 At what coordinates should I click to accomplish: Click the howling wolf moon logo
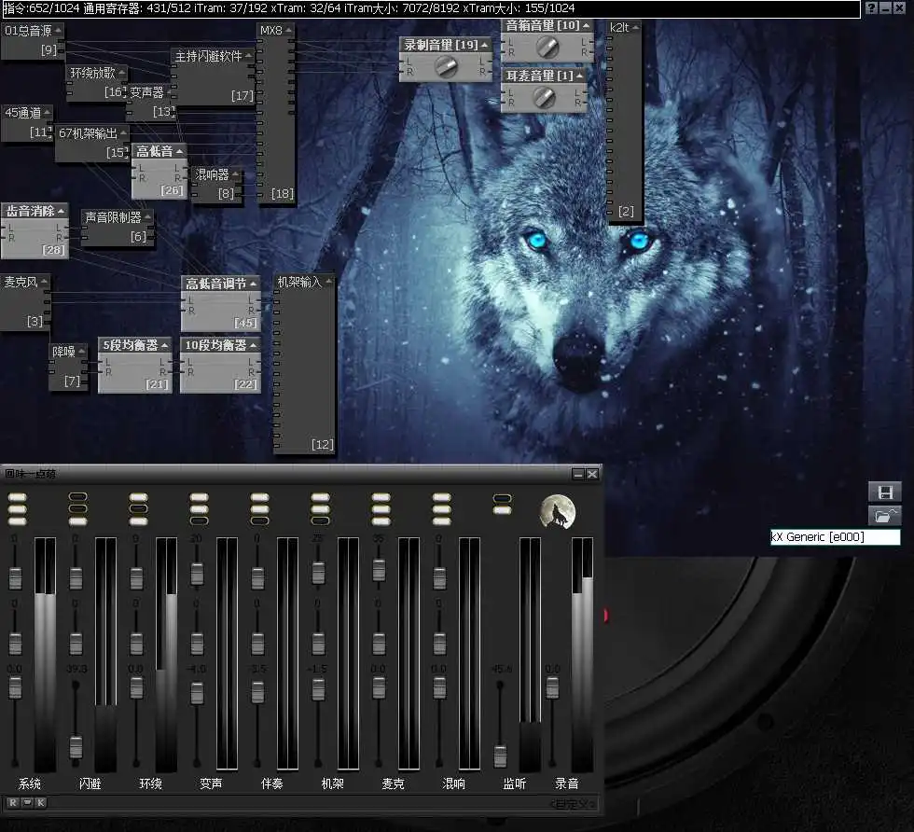pyautogui.click(x=558, y=511)
